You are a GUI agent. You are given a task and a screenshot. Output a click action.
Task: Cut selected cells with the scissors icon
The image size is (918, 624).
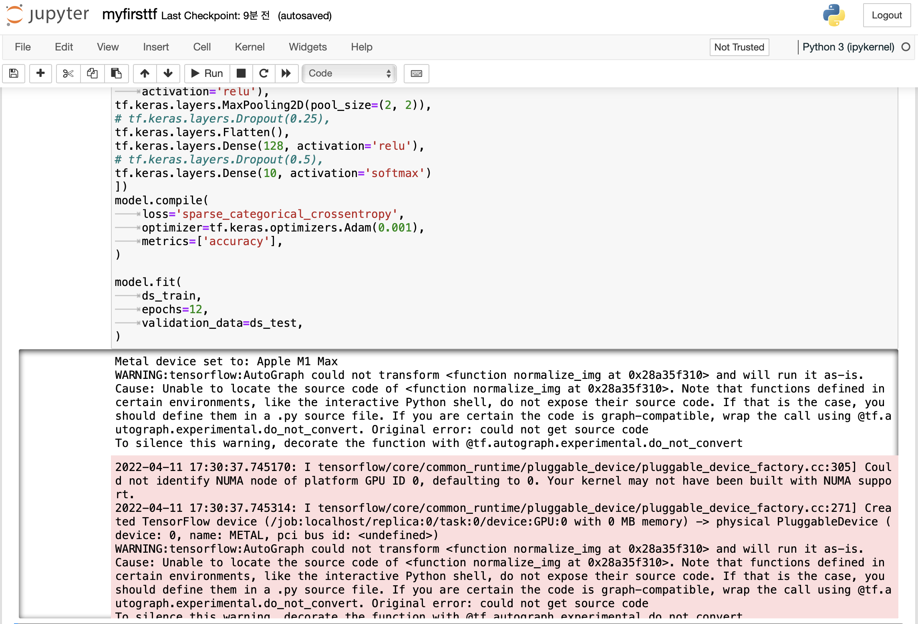(68, 73)
